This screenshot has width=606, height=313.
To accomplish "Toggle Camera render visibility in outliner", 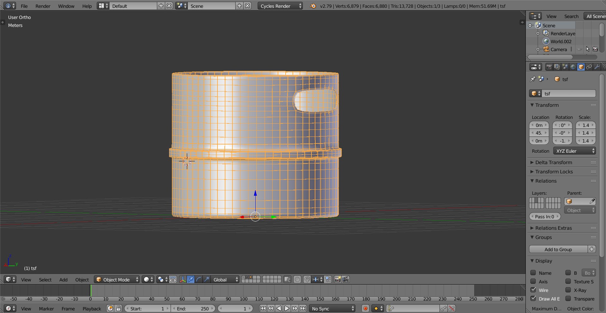I will coord(595,49).
